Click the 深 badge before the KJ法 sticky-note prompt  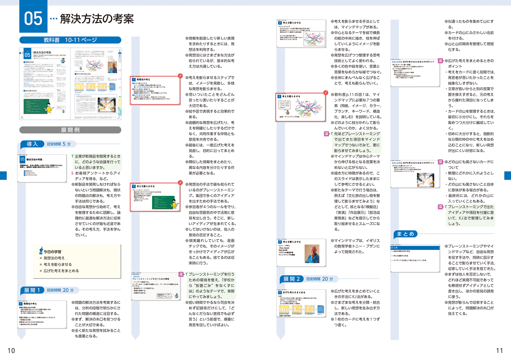[440, 207]
